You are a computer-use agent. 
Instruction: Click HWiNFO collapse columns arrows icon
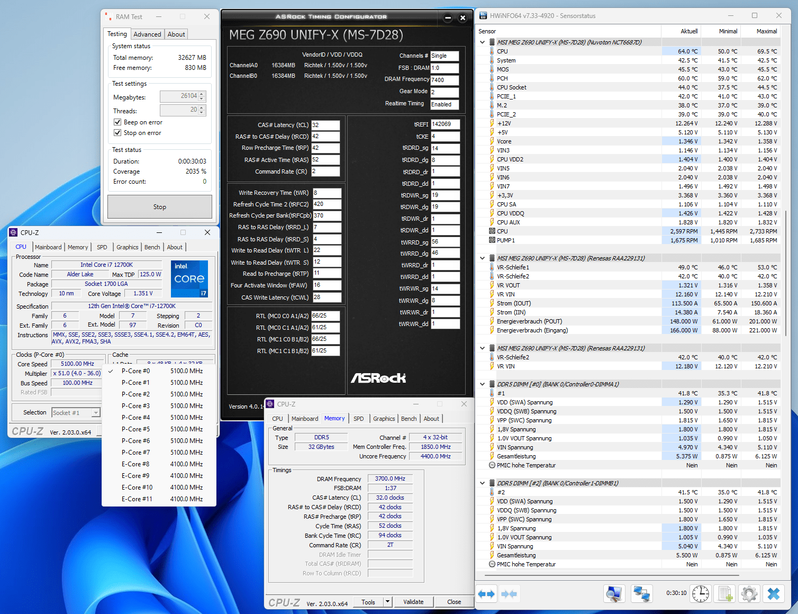[509, 594]
